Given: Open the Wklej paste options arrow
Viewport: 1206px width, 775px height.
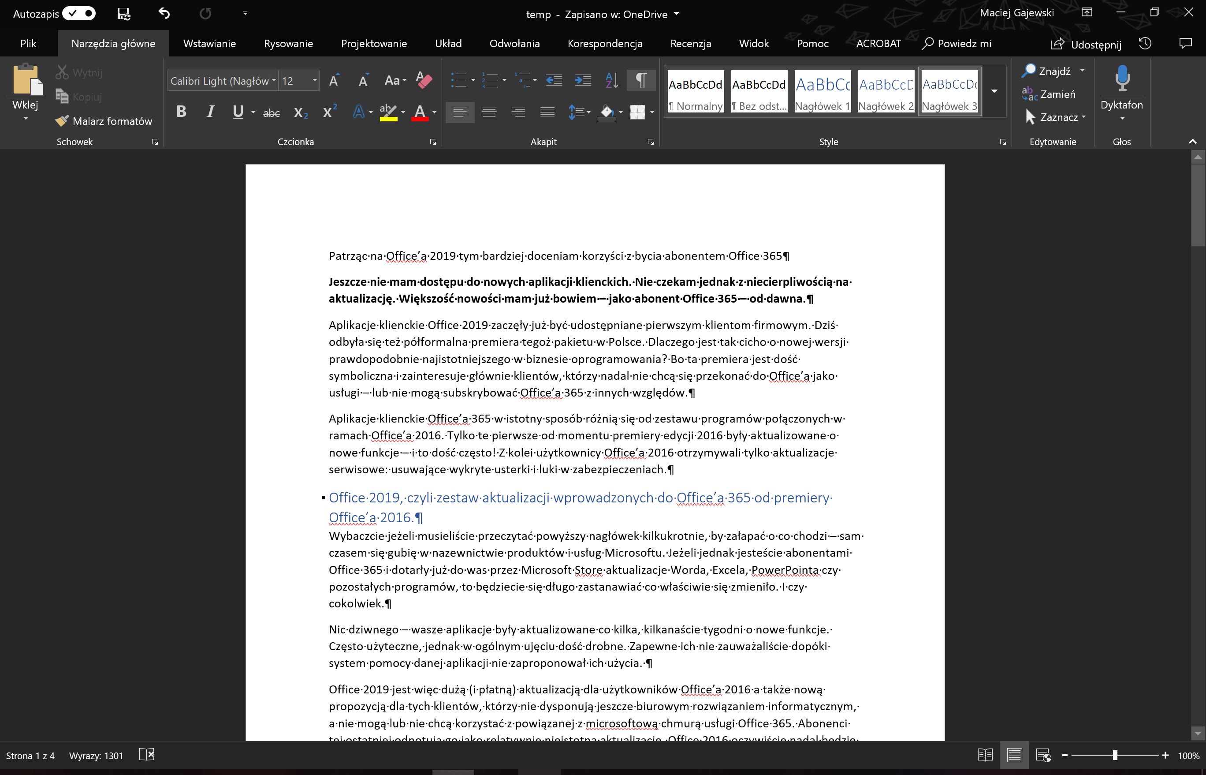Looking at the screenshot, I should coord(26,119).
